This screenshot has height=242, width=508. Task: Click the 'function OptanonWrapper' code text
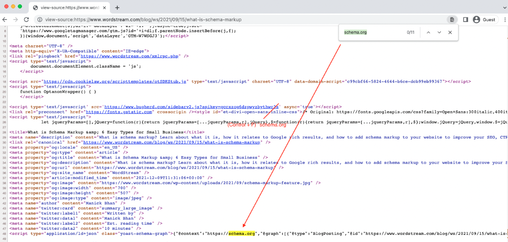58,91
